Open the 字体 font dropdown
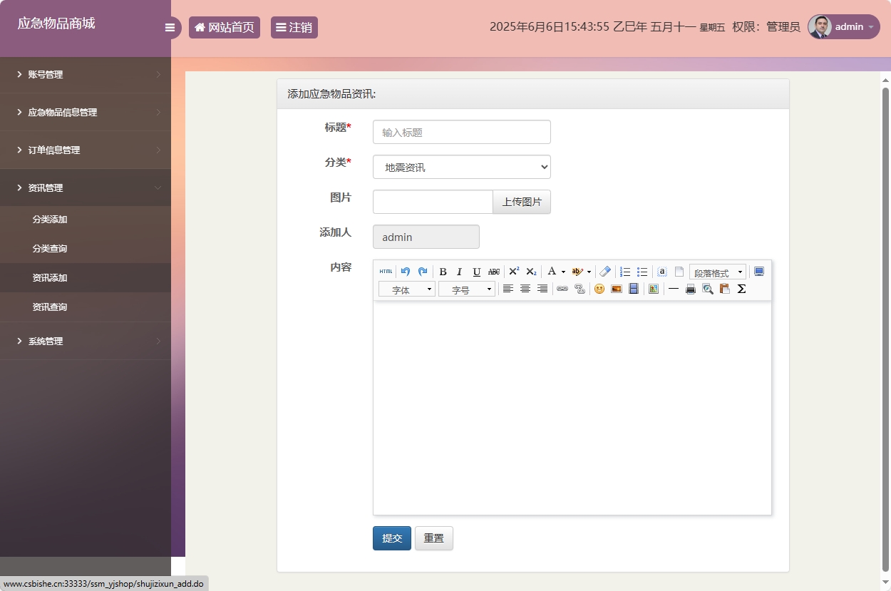891x591 pixels. [406, 289]
